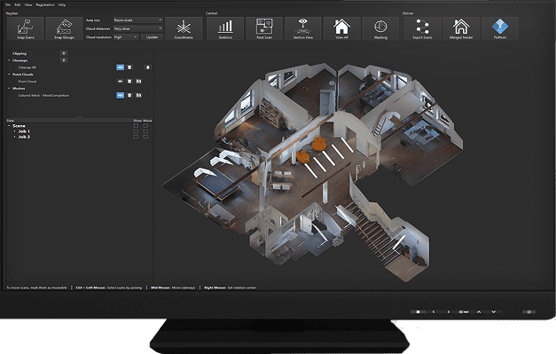Screen dimensions: 556x354
Task: Open the Help menu
Action: [62, 5]
